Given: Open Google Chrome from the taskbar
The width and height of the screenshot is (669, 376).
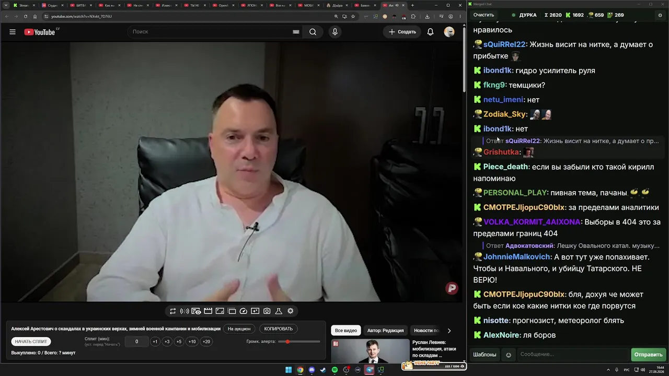Looking at the screenshot, I should point(300,370).
